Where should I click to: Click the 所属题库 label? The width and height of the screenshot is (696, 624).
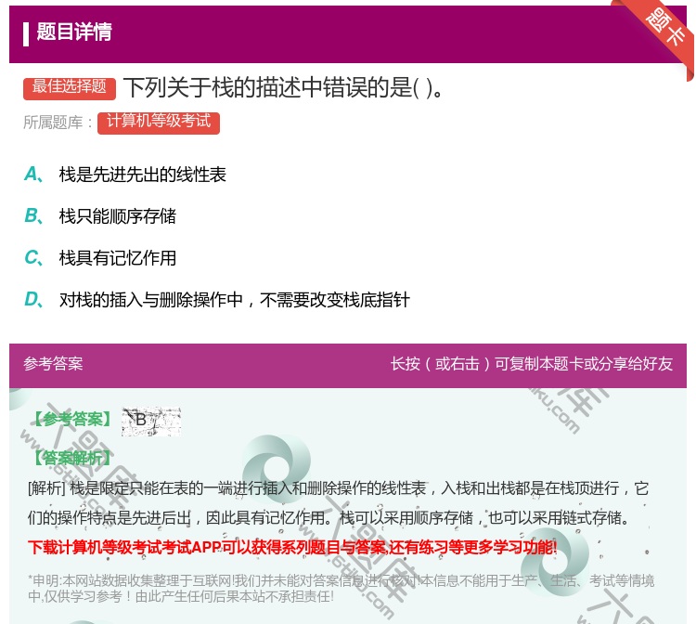tap(58, 123)
